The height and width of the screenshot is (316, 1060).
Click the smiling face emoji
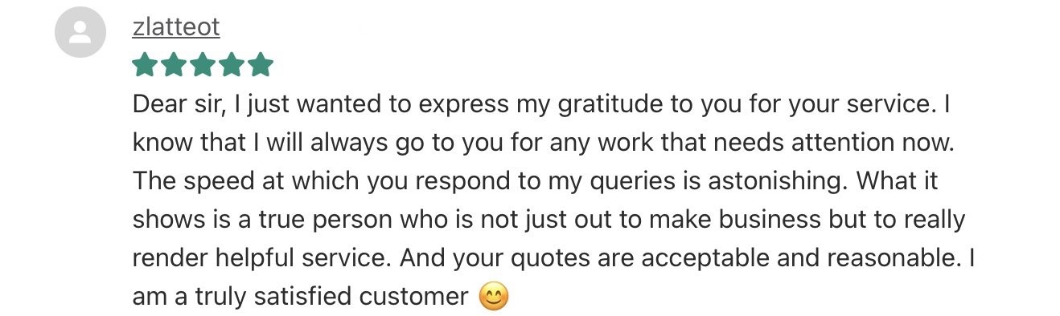[494, 298]
